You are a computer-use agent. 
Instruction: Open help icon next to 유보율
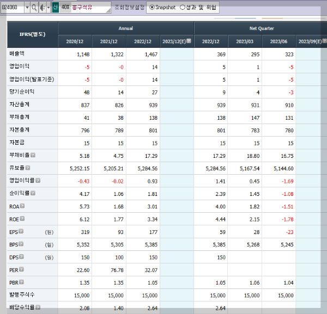(x=28, y=168)
